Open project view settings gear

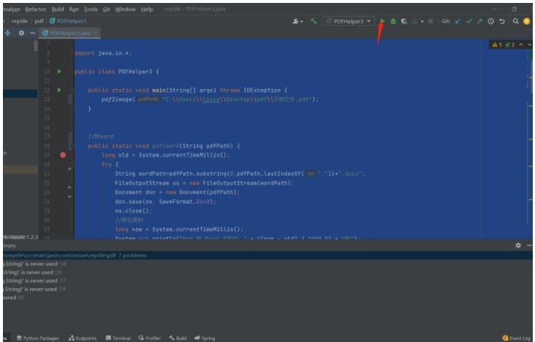pyautogui.click(x=21, y=33)
